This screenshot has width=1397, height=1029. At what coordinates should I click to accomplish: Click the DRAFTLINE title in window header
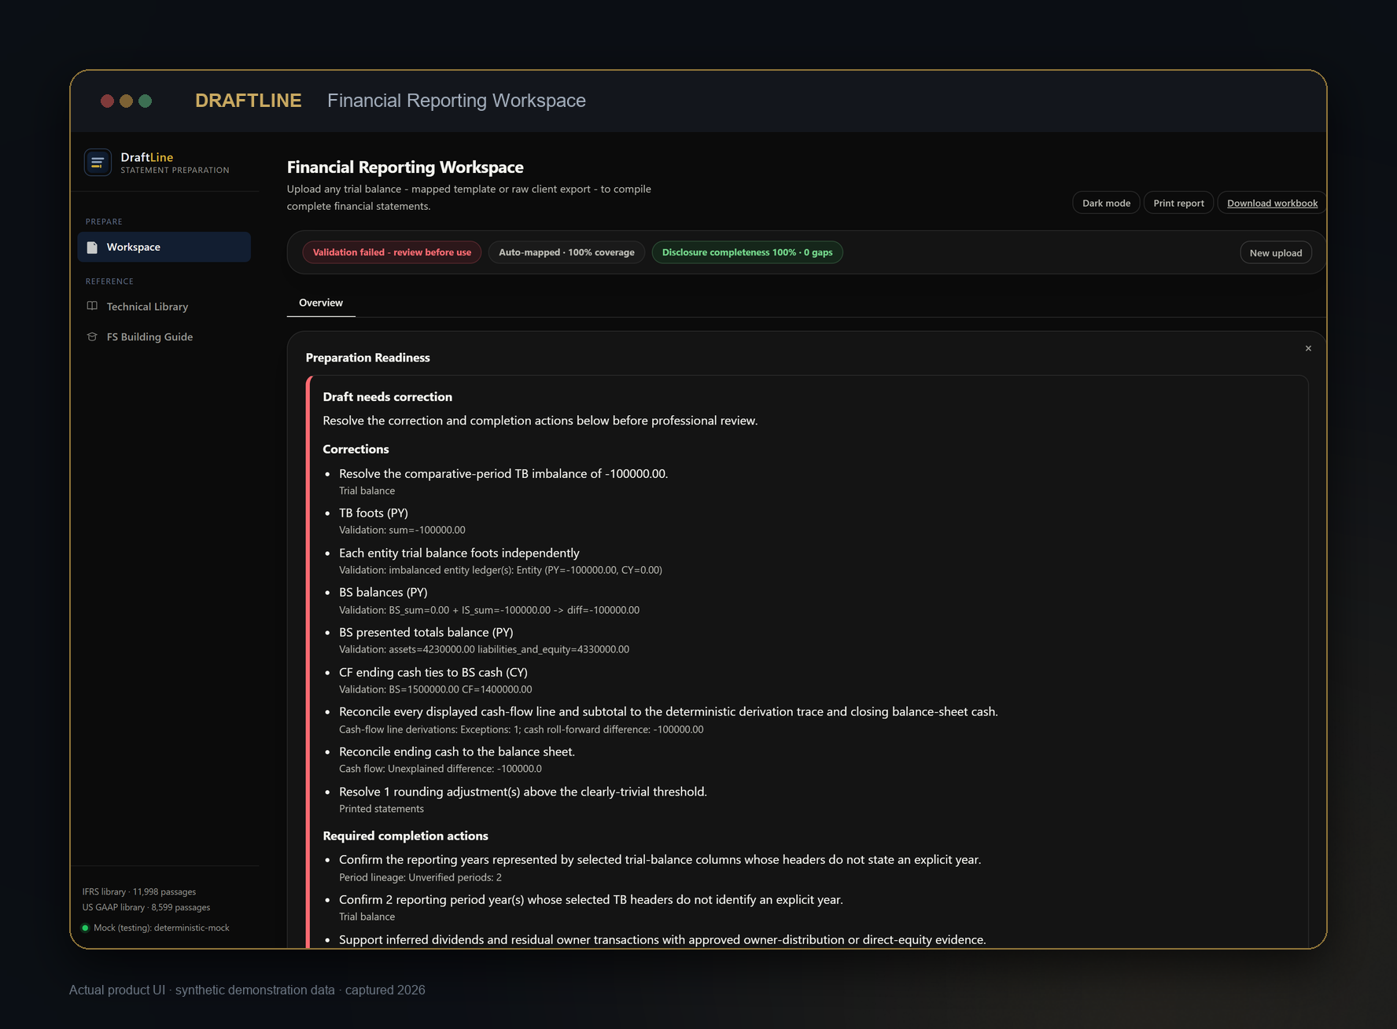coord(249,101)
